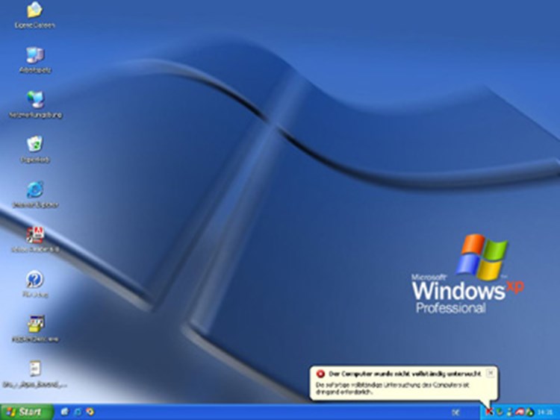
Task: Click the red ATI tray icon
Action: coord(519,412)
